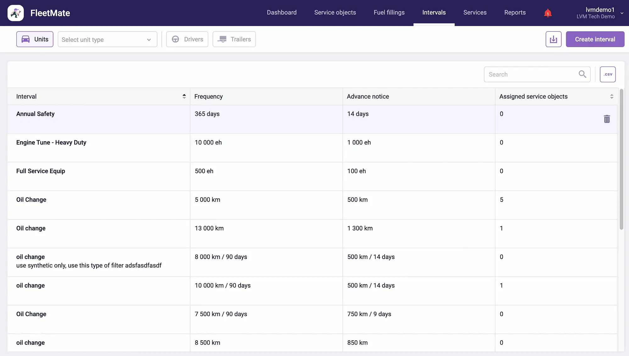Click the Drivers toggle filter
The height and width of the screenshot is (356, 629).
coord(187,39)
